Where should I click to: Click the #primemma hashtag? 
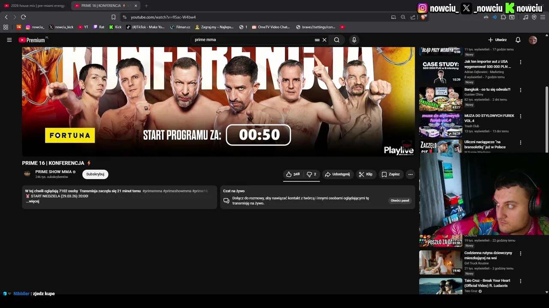coord(152,191)
